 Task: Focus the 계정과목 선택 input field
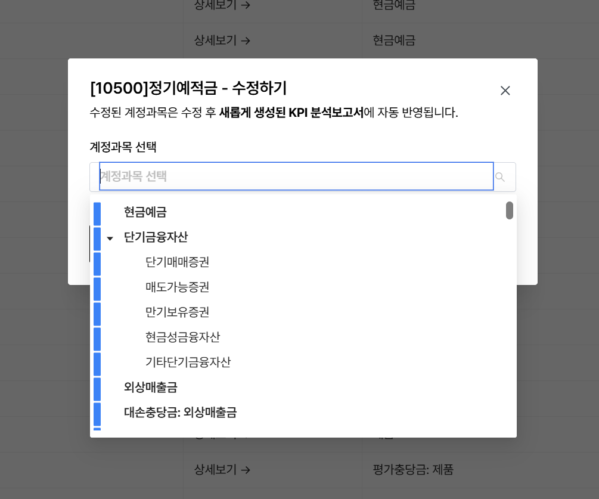click(x=296, y=176)
